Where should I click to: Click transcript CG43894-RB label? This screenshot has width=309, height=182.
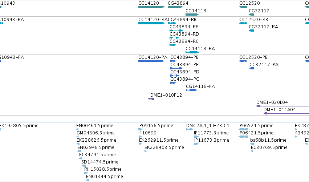[182, 20]
